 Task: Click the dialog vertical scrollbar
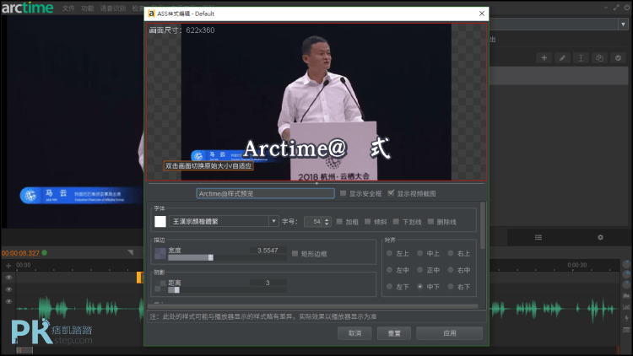483,226
